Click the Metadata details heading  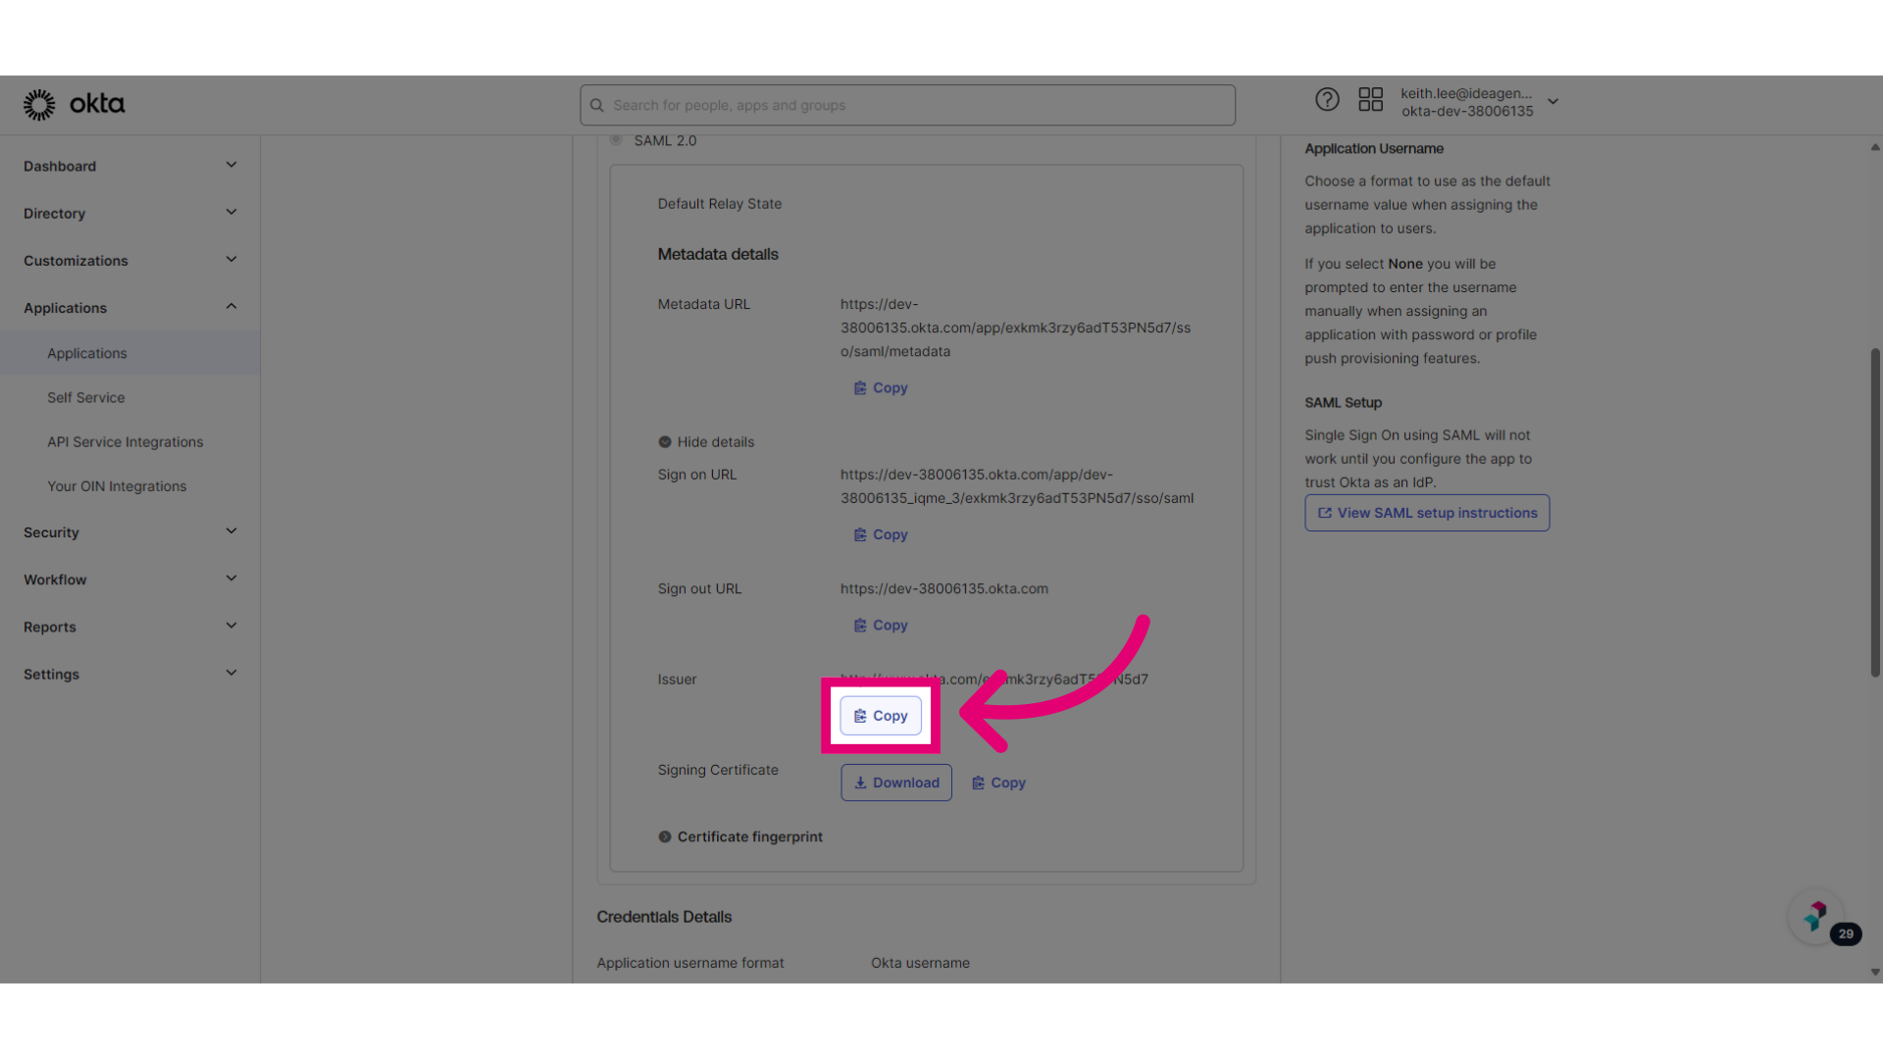718,254
